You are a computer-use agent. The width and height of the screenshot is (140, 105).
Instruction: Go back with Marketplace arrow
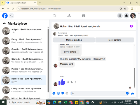point(4,23)
